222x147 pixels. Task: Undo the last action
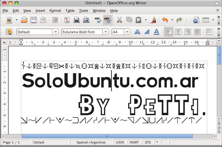165,20
